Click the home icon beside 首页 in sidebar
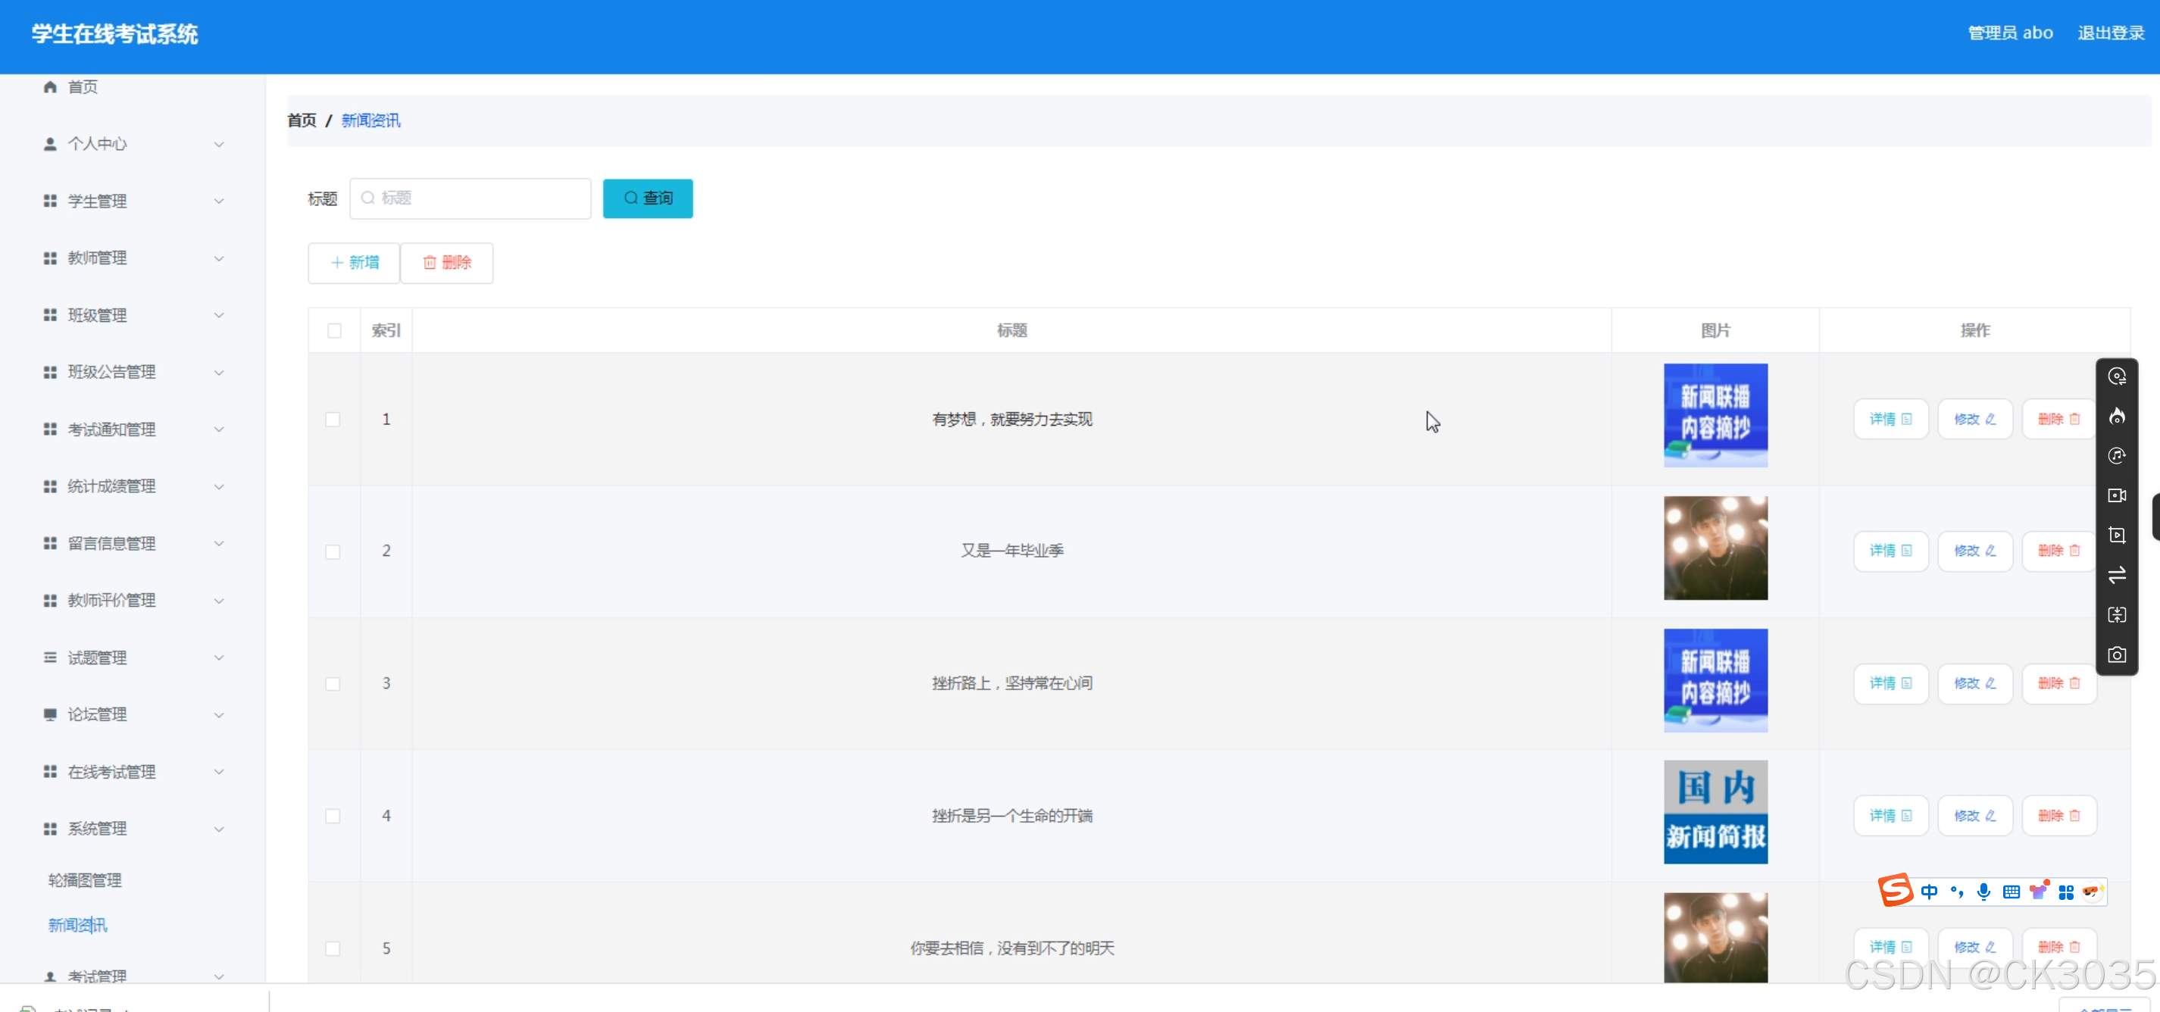The image size is (2160, 1012). pyautogui.click(x=50, y=87)
